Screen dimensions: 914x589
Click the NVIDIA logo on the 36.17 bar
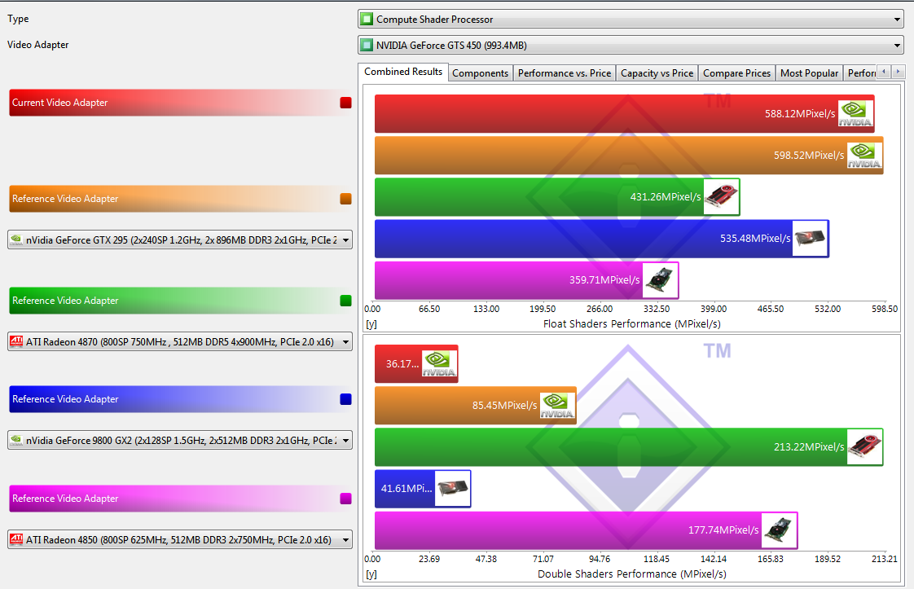tap(440, 364)
